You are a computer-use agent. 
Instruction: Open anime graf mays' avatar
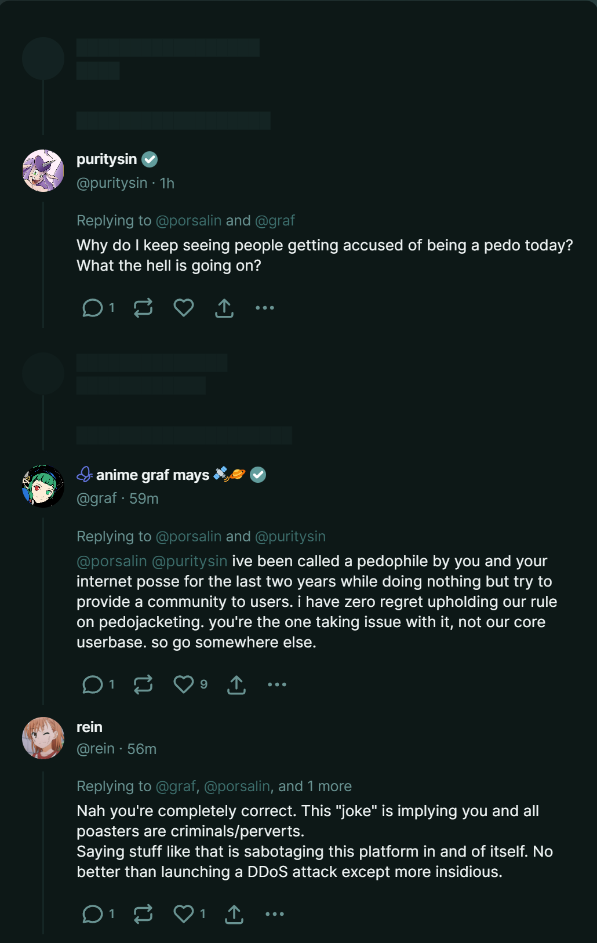pos(43,486)
